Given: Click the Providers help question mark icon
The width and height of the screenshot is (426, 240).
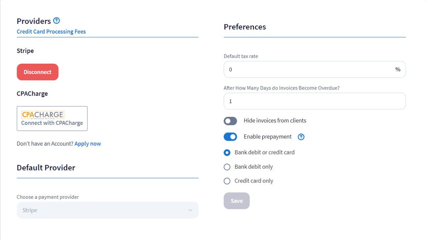Looking at the screenshot, I should pyautogui.click(x=56, y=21).
